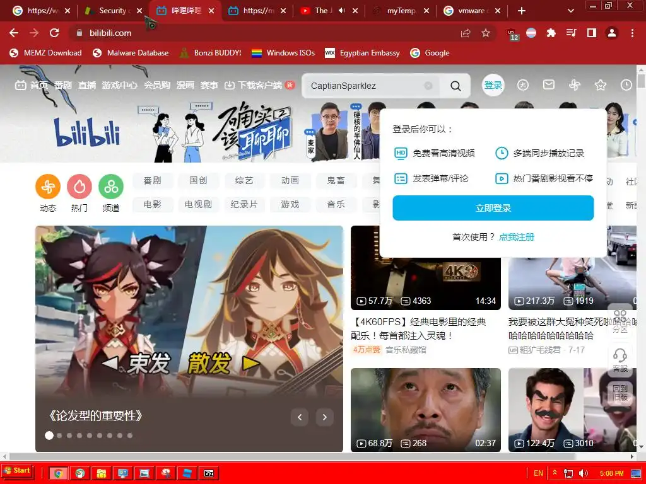Select the 电视剧 category chip
This screenshot has height=484, width=646.
(198, 204)
